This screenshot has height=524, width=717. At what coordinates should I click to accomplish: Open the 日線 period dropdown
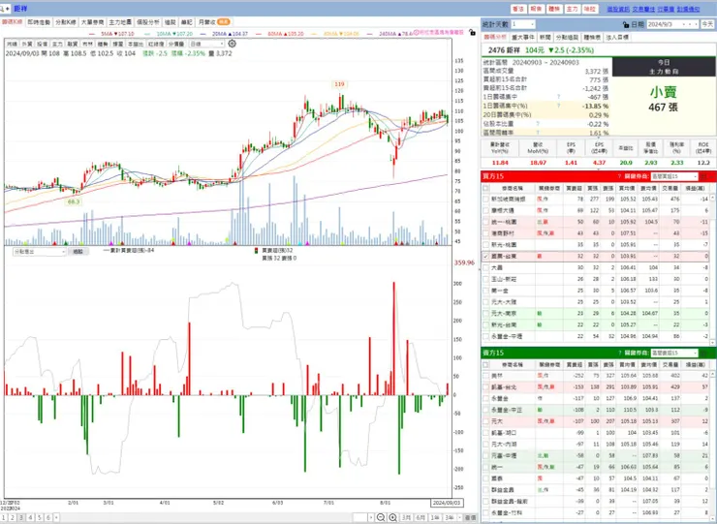(x=206, y=44)
